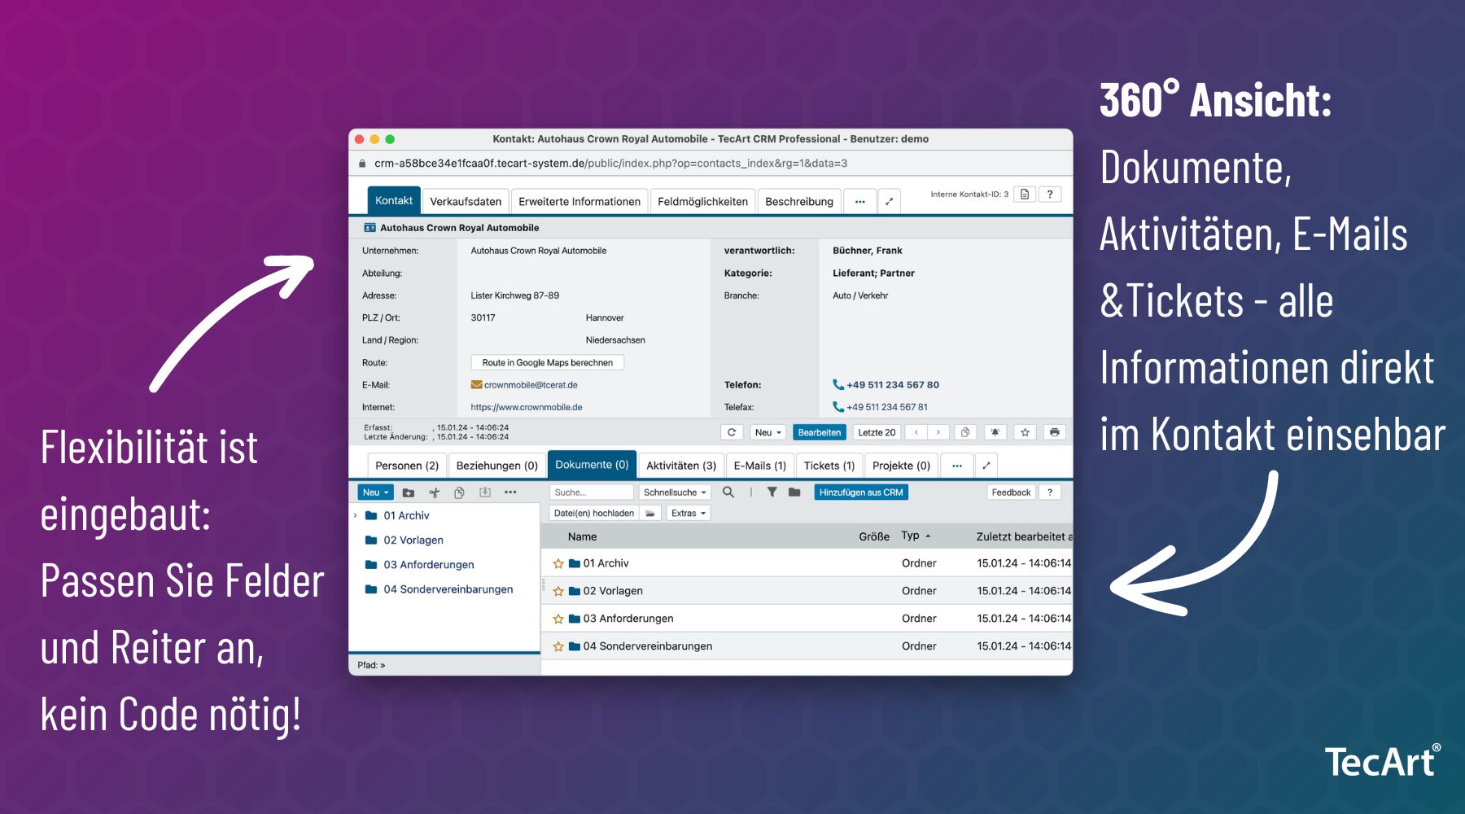Select 04 Sondervereinbarungen in the folder tree
Screen dimensions: 1465x814
448,589
